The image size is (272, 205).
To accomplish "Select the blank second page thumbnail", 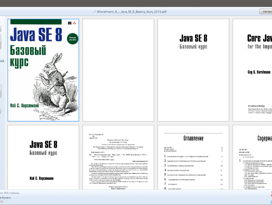I will coord(118,70).
